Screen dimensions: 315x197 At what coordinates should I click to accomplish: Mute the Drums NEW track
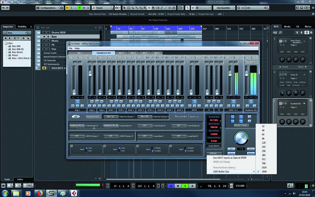pos(44,32)
